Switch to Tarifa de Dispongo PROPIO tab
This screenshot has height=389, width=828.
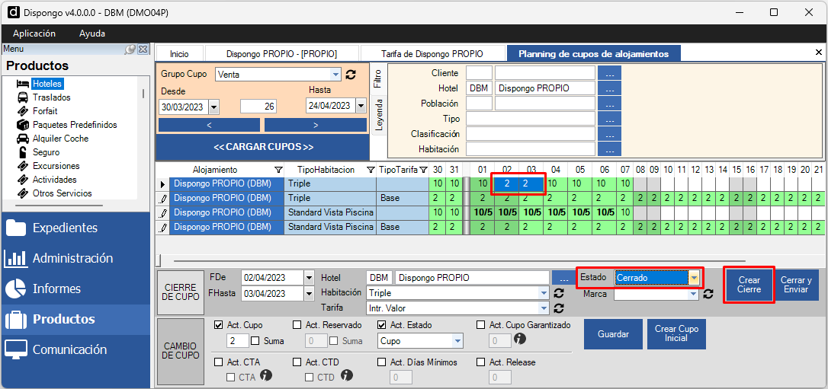(x=432, y=54)
